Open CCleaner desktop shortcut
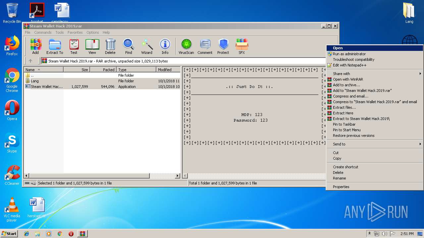This screenshot has width=424, height=238. click(12, 175)
